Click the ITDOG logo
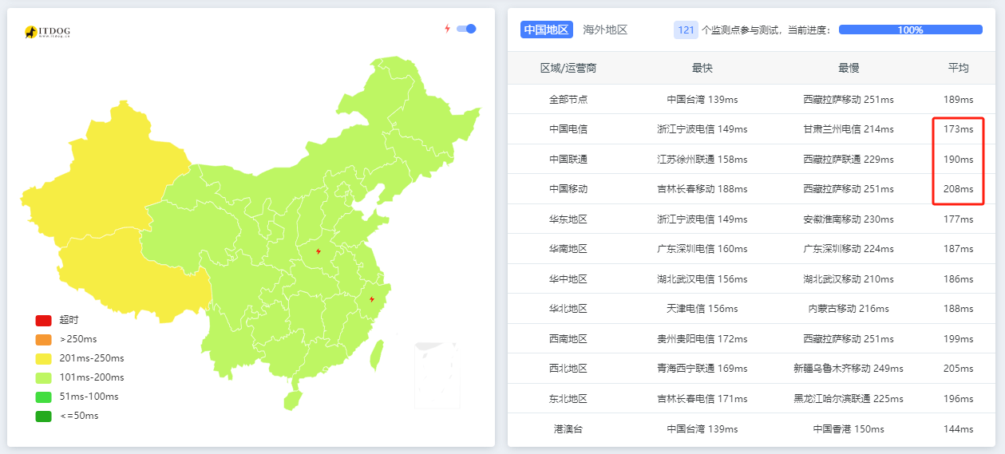1005x454 pixels. [47, 32]
